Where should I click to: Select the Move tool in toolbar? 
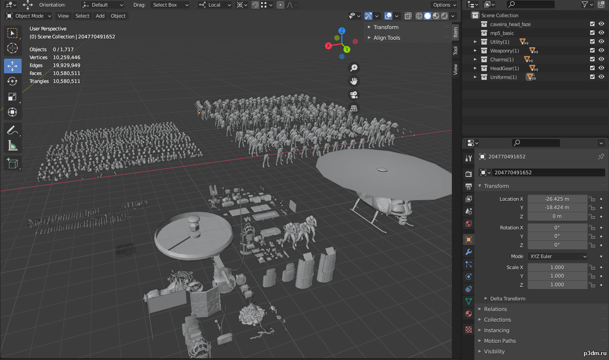click(x=12, y=66)
